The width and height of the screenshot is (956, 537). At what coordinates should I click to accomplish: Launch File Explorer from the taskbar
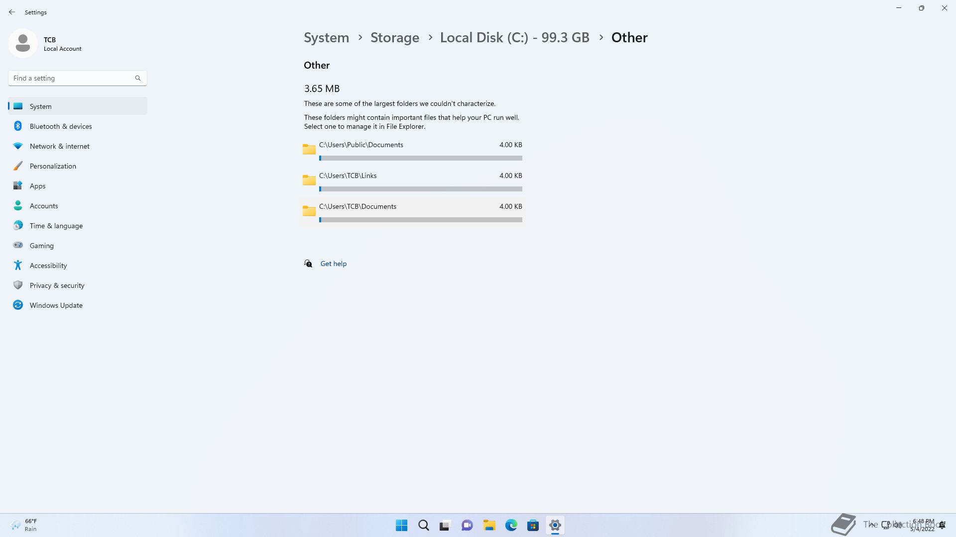(x=489, y=526)
